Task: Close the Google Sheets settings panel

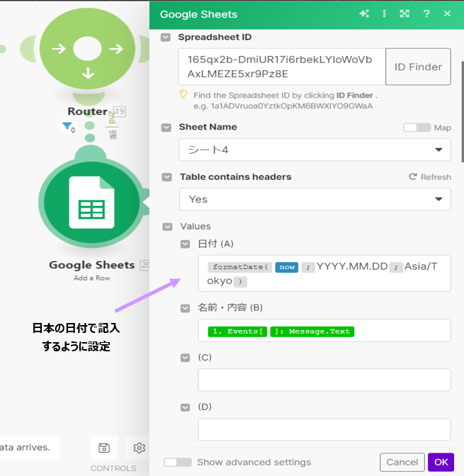Action: tap(447, 13)
